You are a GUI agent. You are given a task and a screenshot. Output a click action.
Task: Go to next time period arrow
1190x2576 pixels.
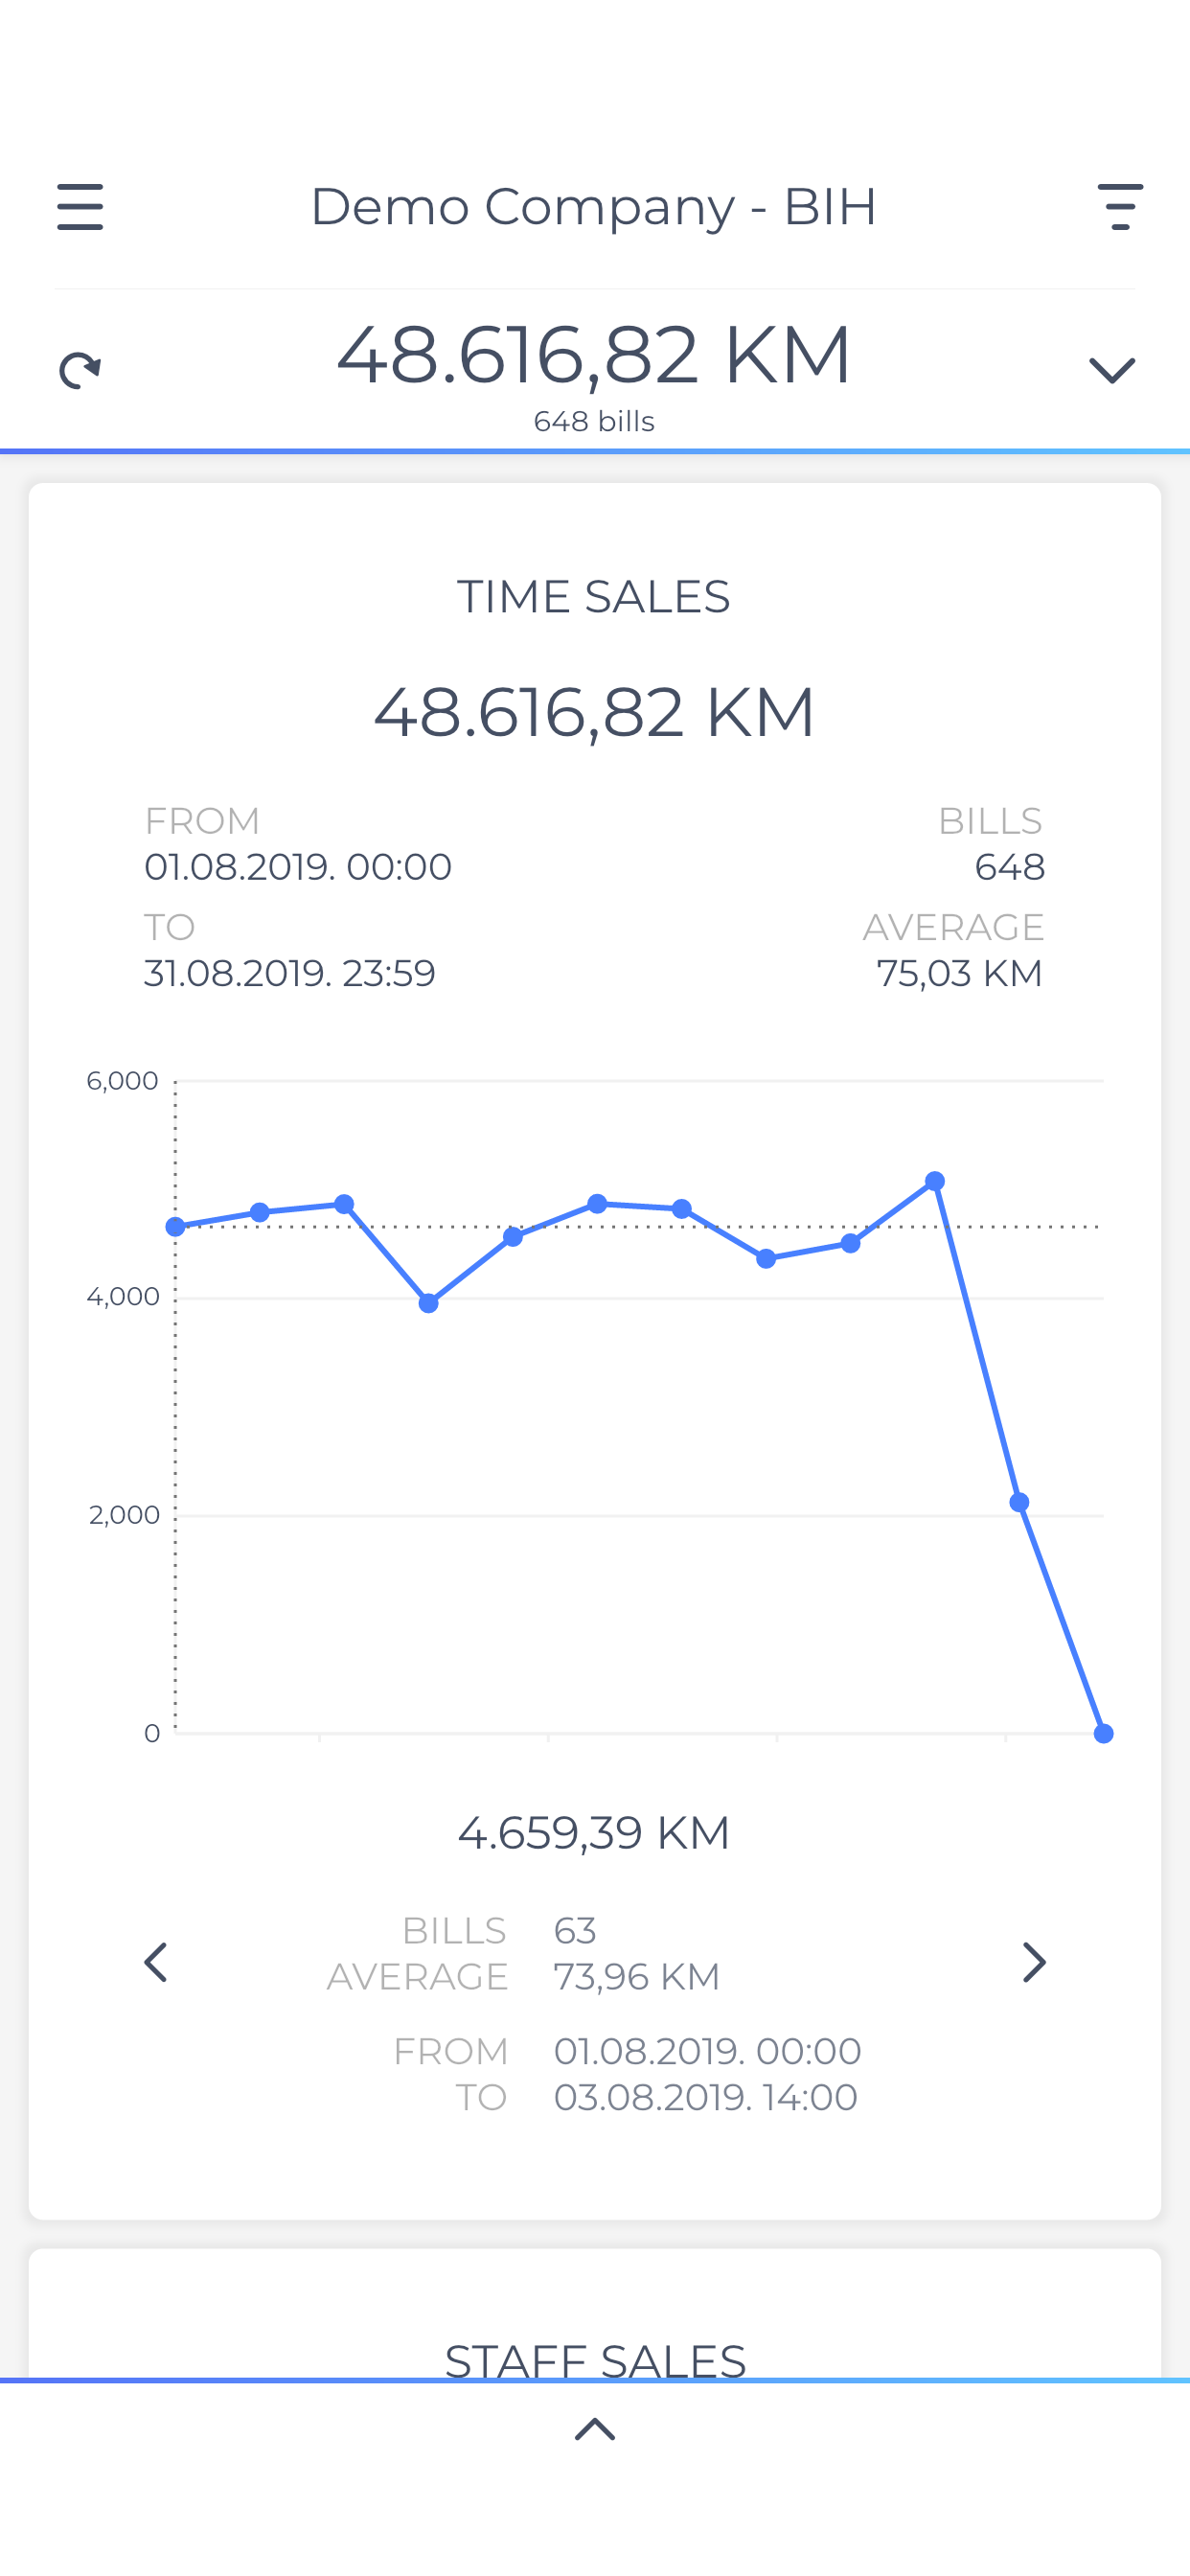coord(1034,1962)
